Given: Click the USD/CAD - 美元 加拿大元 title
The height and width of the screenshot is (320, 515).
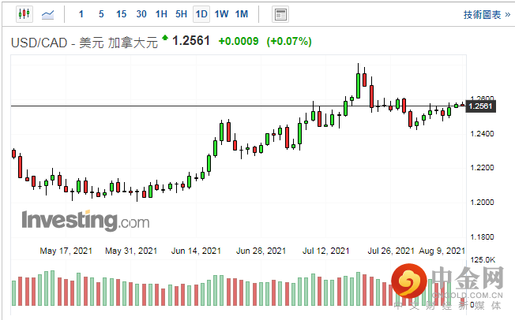Looking at the screenshot, I should coord(85,43).
